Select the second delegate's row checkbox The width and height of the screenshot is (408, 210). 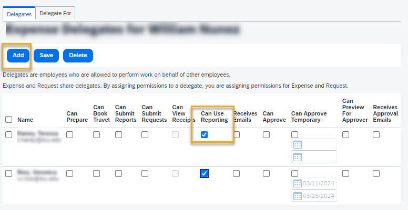(8, 174)
